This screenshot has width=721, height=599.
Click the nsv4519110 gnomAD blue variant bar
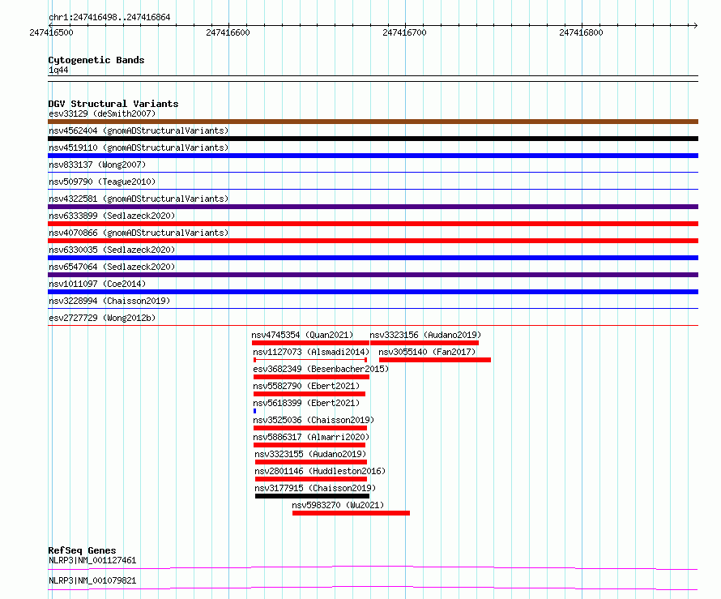(373, 156)
